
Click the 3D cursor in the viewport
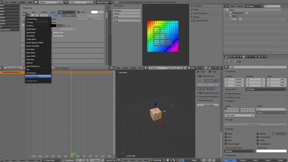pos(172,106)
